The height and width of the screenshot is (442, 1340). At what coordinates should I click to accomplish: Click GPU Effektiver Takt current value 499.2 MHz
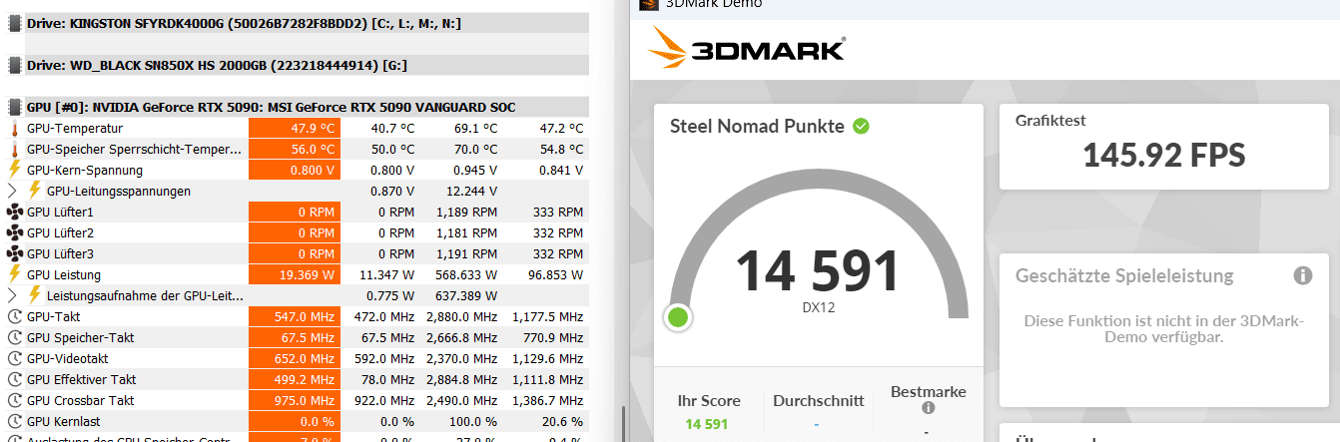click(294, 379)
